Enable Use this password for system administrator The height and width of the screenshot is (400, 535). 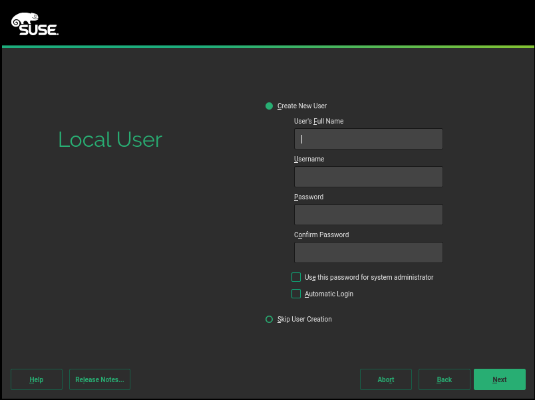(x=296, y=277)
